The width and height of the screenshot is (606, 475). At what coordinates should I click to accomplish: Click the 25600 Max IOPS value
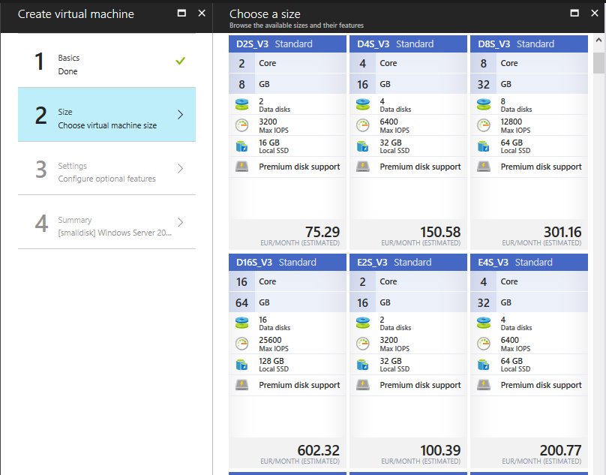pos(270,340)
